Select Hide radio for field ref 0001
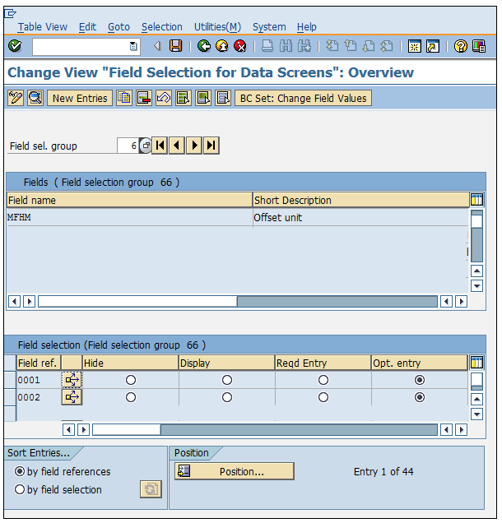The height and width of the screenshot is (523, 502). pos(131,380)
